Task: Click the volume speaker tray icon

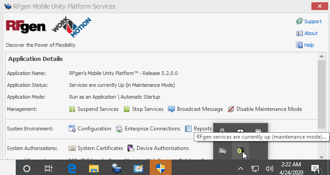Action: pyautogui.click(x=269, y=169)
